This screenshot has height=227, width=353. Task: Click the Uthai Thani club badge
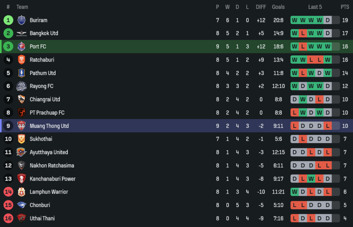click(x=21, y=218)
